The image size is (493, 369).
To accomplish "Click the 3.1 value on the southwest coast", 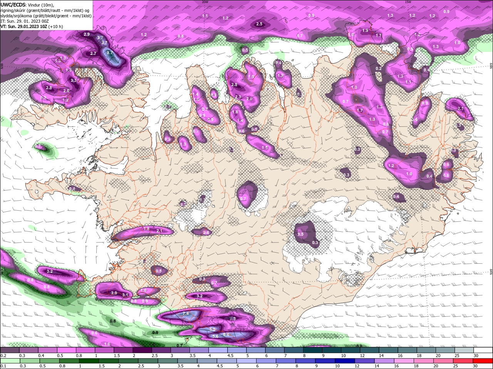I will tap(125, 295).
